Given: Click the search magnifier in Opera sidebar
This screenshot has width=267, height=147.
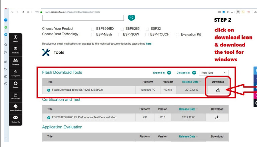Looking at the screenshot, I should coord(6,45).
